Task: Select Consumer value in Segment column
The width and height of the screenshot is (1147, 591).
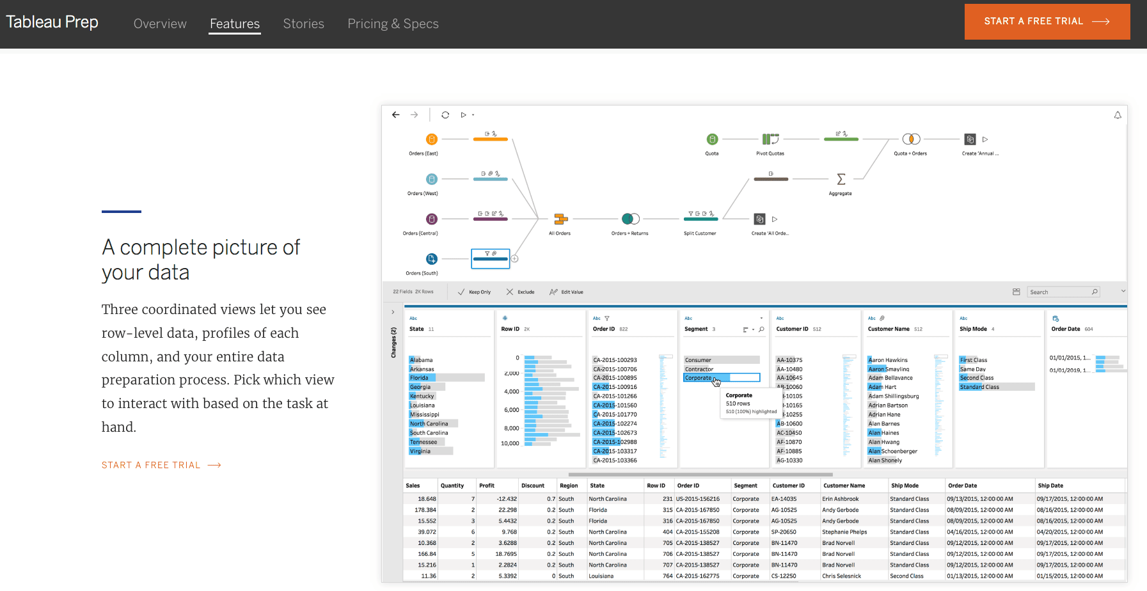Action: 722,360
